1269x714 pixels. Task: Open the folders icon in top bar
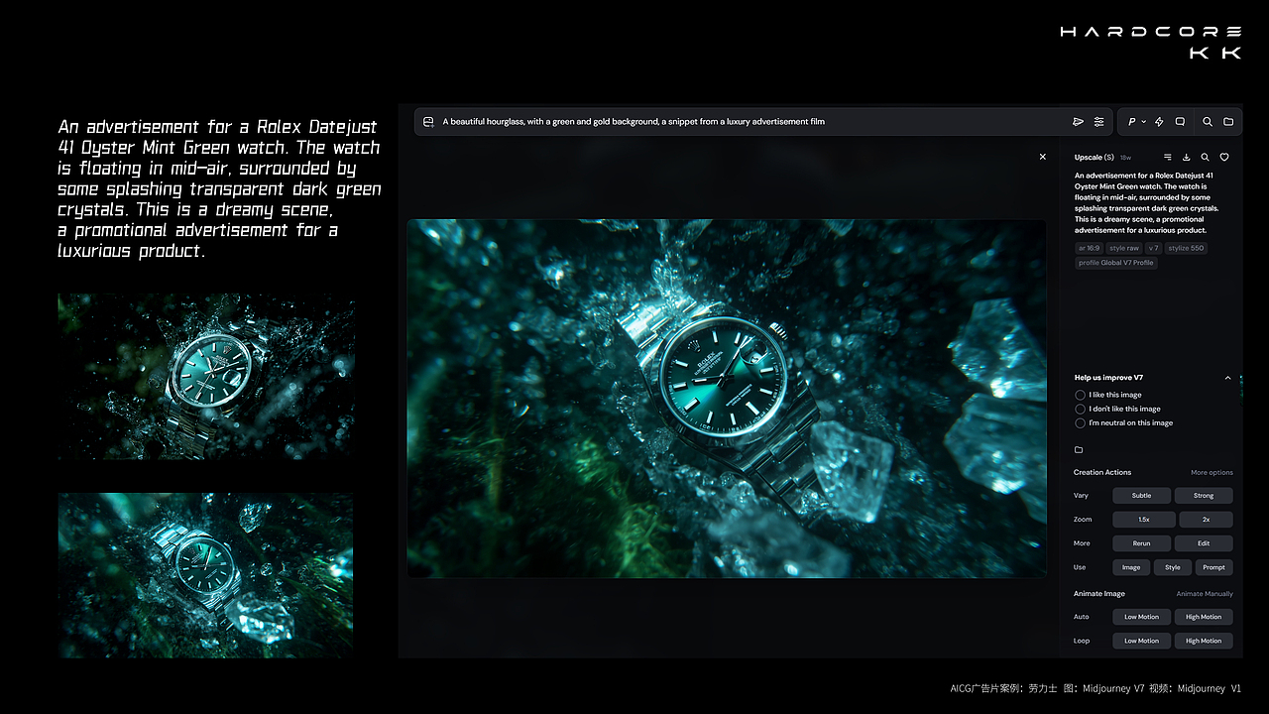1228,122
